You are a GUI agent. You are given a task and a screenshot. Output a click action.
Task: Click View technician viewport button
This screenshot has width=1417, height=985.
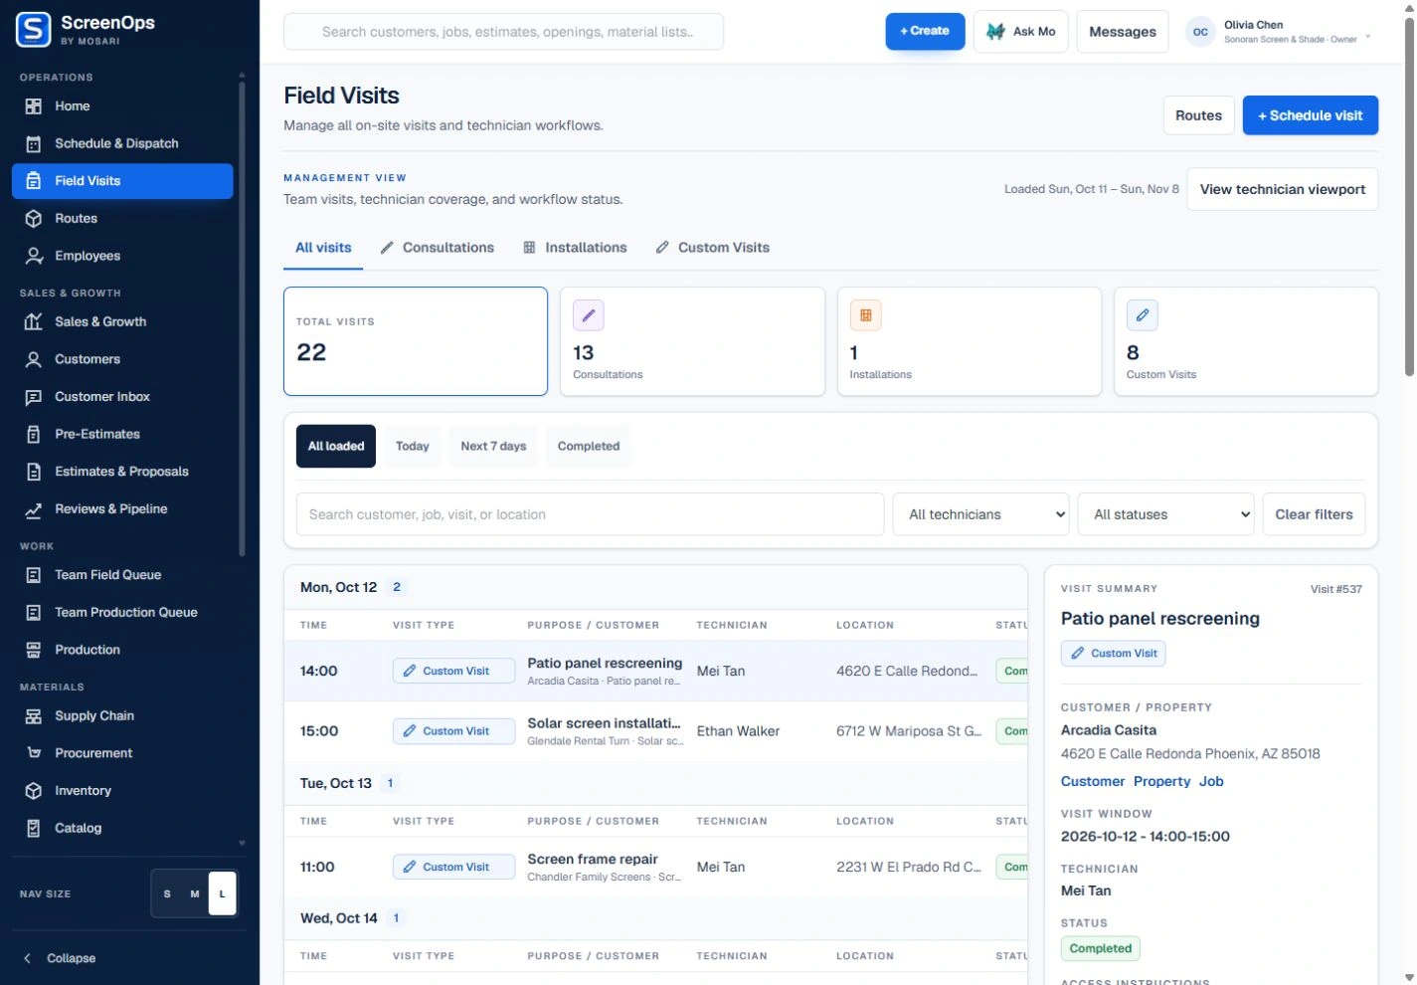click(x=1283, y=189)
